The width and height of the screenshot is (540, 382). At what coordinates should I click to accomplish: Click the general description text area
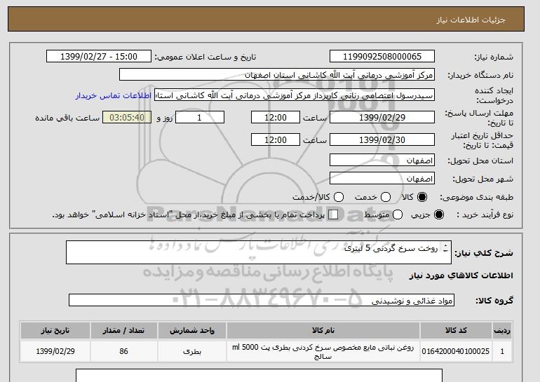tap(259, 252)
